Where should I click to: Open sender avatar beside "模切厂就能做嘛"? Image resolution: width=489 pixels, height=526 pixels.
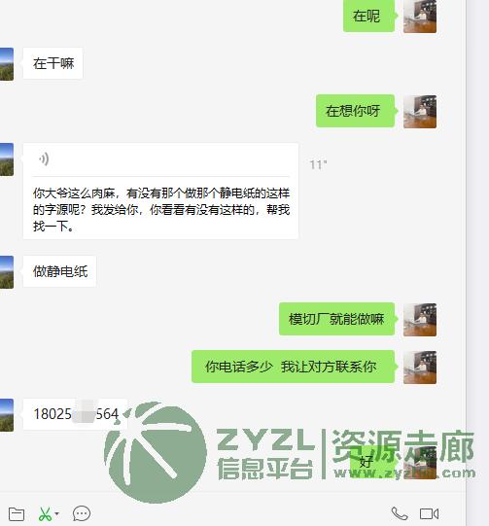tap(420, 320)
